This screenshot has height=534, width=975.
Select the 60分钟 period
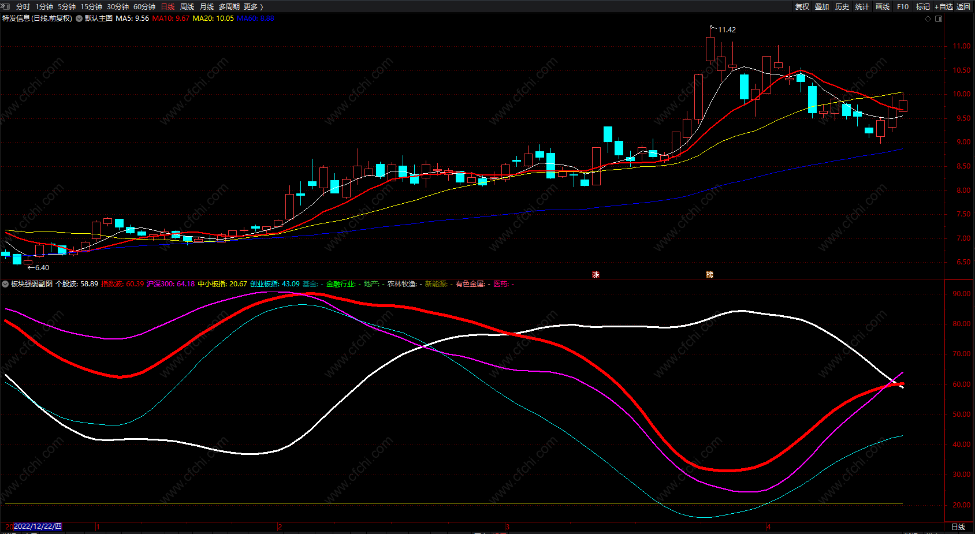[x=144, y=7]
